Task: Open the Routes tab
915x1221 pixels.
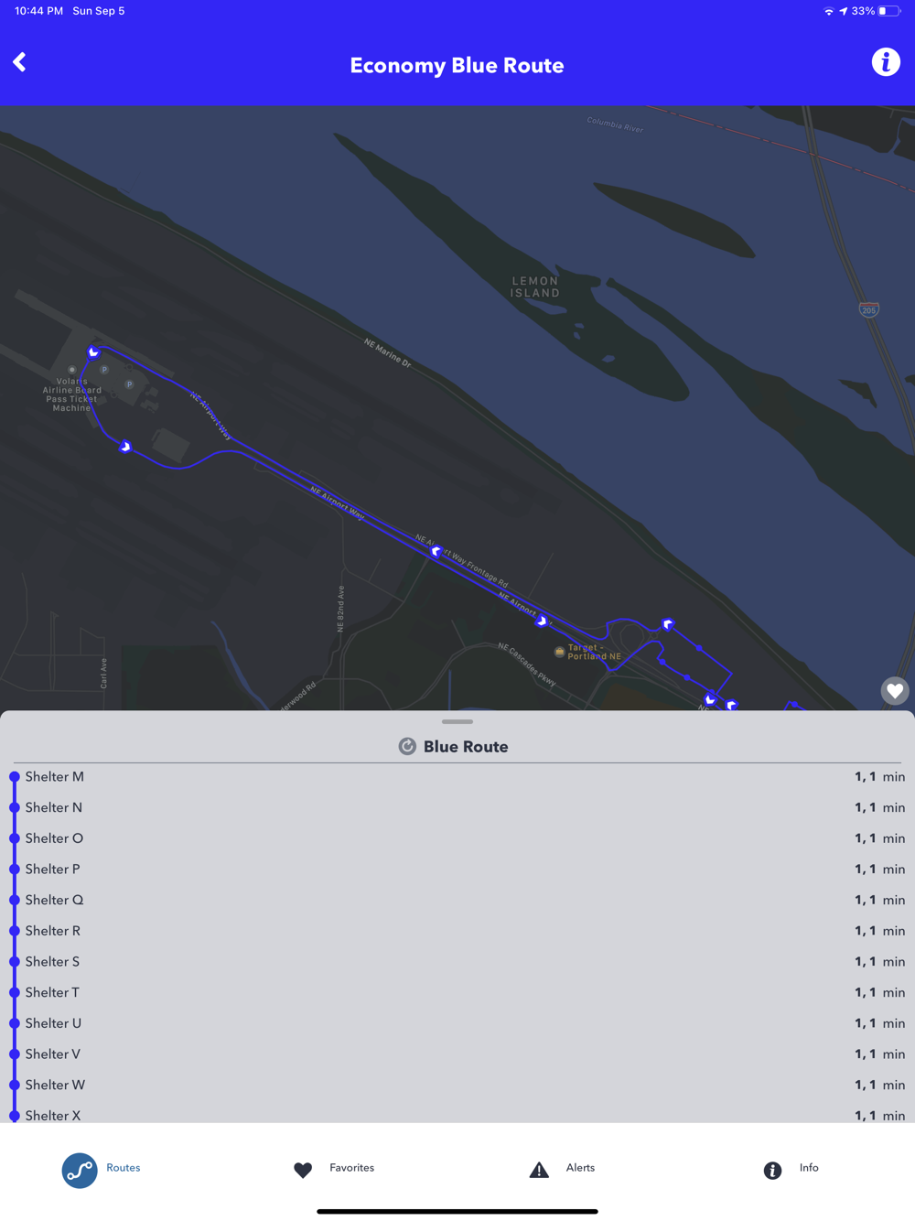Action: (101, 1170)
